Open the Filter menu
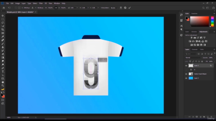 (41, 3)
